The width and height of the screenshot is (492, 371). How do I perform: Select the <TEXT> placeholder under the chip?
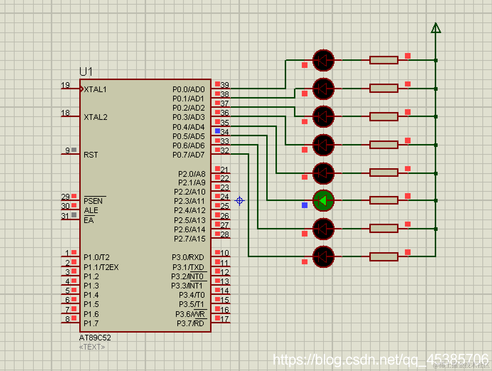pos(92,347)
